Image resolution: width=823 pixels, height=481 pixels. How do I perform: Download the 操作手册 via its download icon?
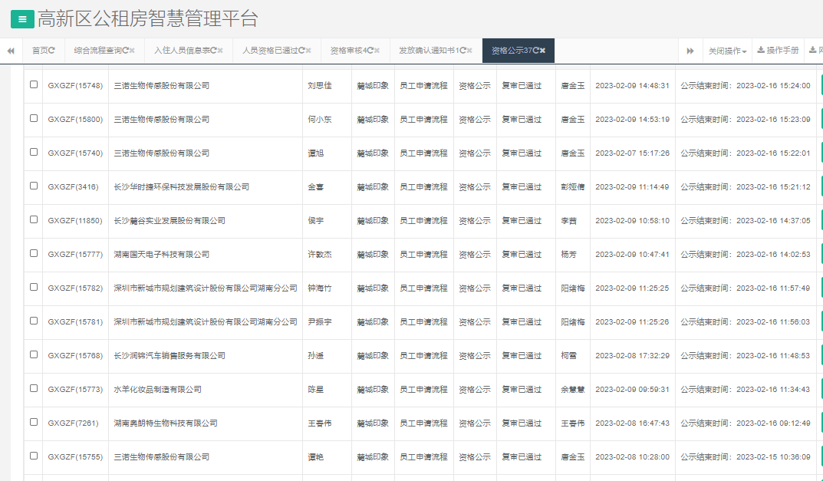(761, 50)
